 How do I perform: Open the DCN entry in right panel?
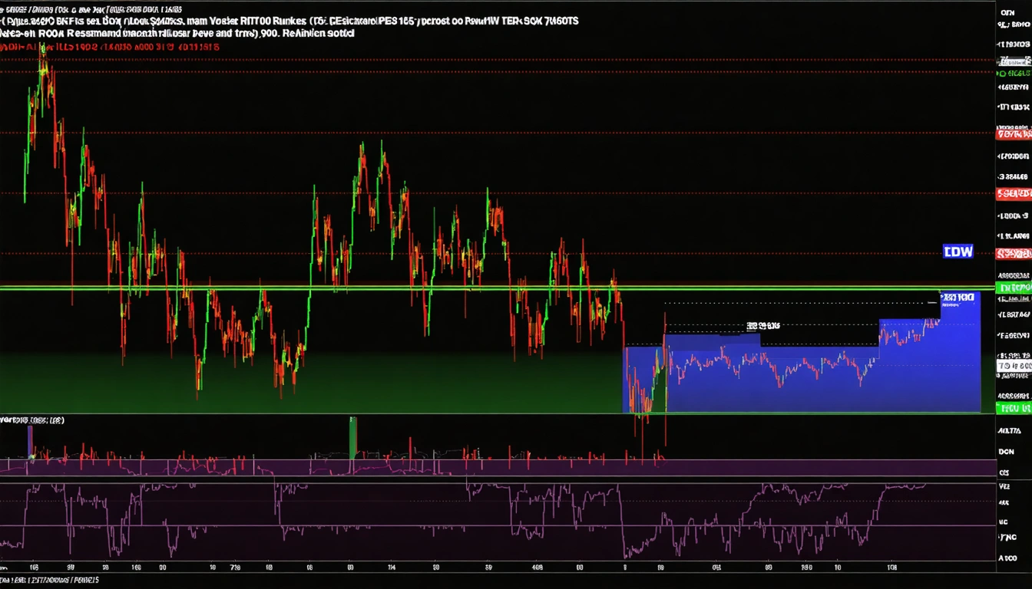click(1005, 452)
